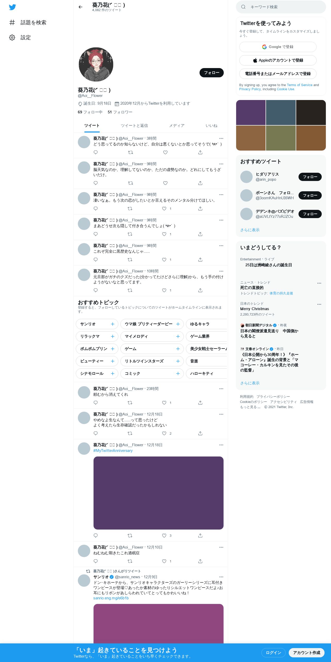The height and width of the screenshot is (662, 331).
Task: Open the 体育の持久走後 trend topic link
Action: (x=281, y=293)
